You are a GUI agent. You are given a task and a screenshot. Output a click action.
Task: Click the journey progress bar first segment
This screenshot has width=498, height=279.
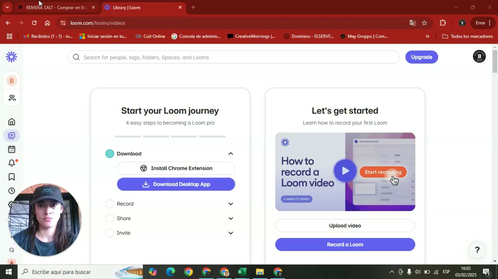(128, 136)
